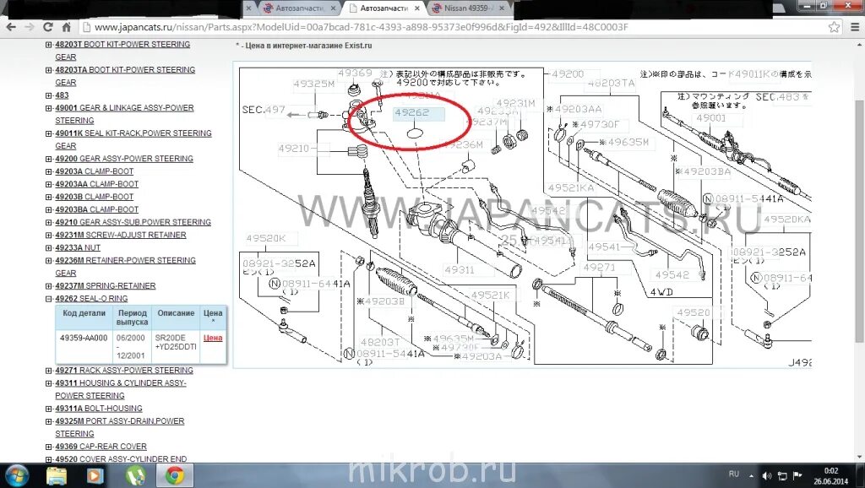Expand 49200 GEAR ASSY node
Viewport: 865px width, 488px height.
(x=48, y=159)
